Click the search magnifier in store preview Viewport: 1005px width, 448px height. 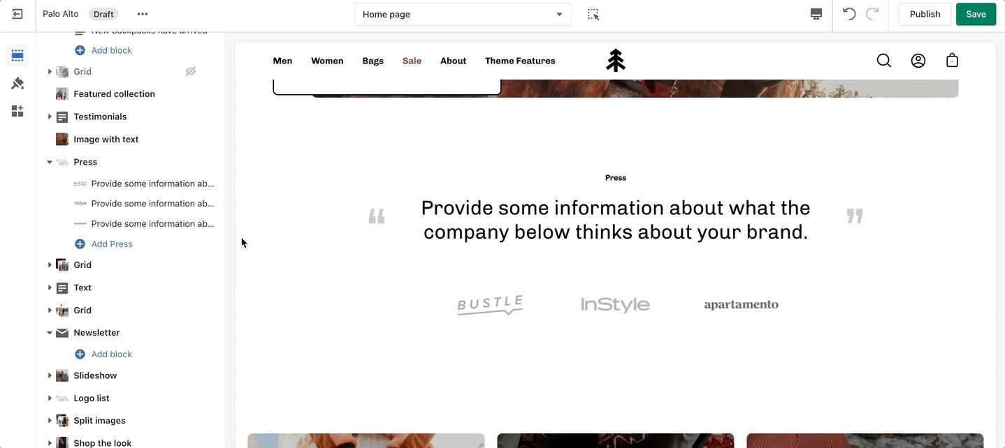[x=883, y=61]
